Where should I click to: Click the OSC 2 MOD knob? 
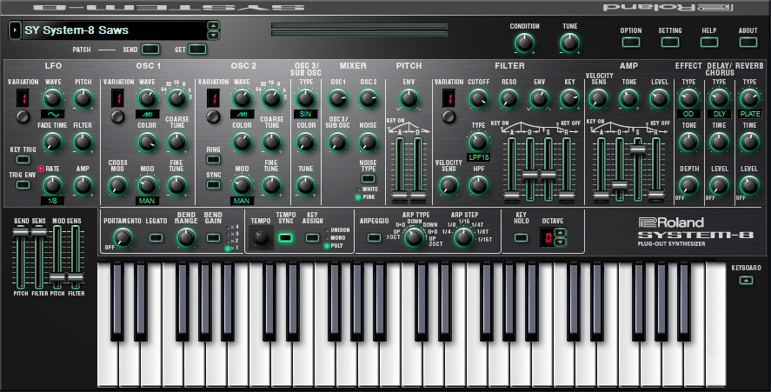pos(242,185)
